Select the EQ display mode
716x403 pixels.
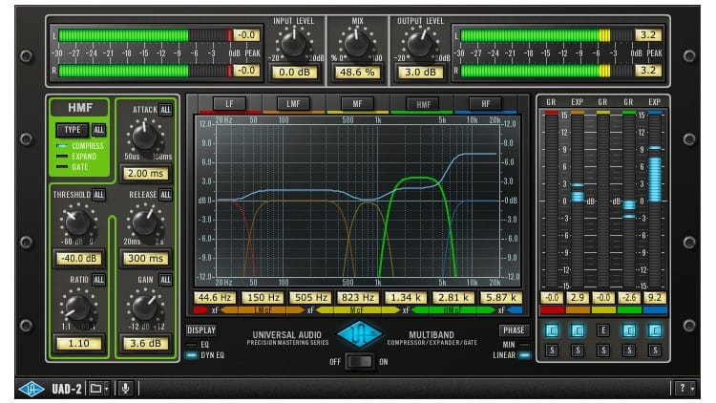coord(198,345)
